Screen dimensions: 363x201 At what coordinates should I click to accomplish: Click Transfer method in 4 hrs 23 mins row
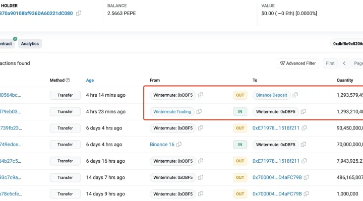tap(65, 111)
